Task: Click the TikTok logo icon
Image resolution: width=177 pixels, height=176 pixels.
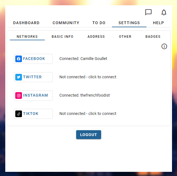Action: (19, 114)
